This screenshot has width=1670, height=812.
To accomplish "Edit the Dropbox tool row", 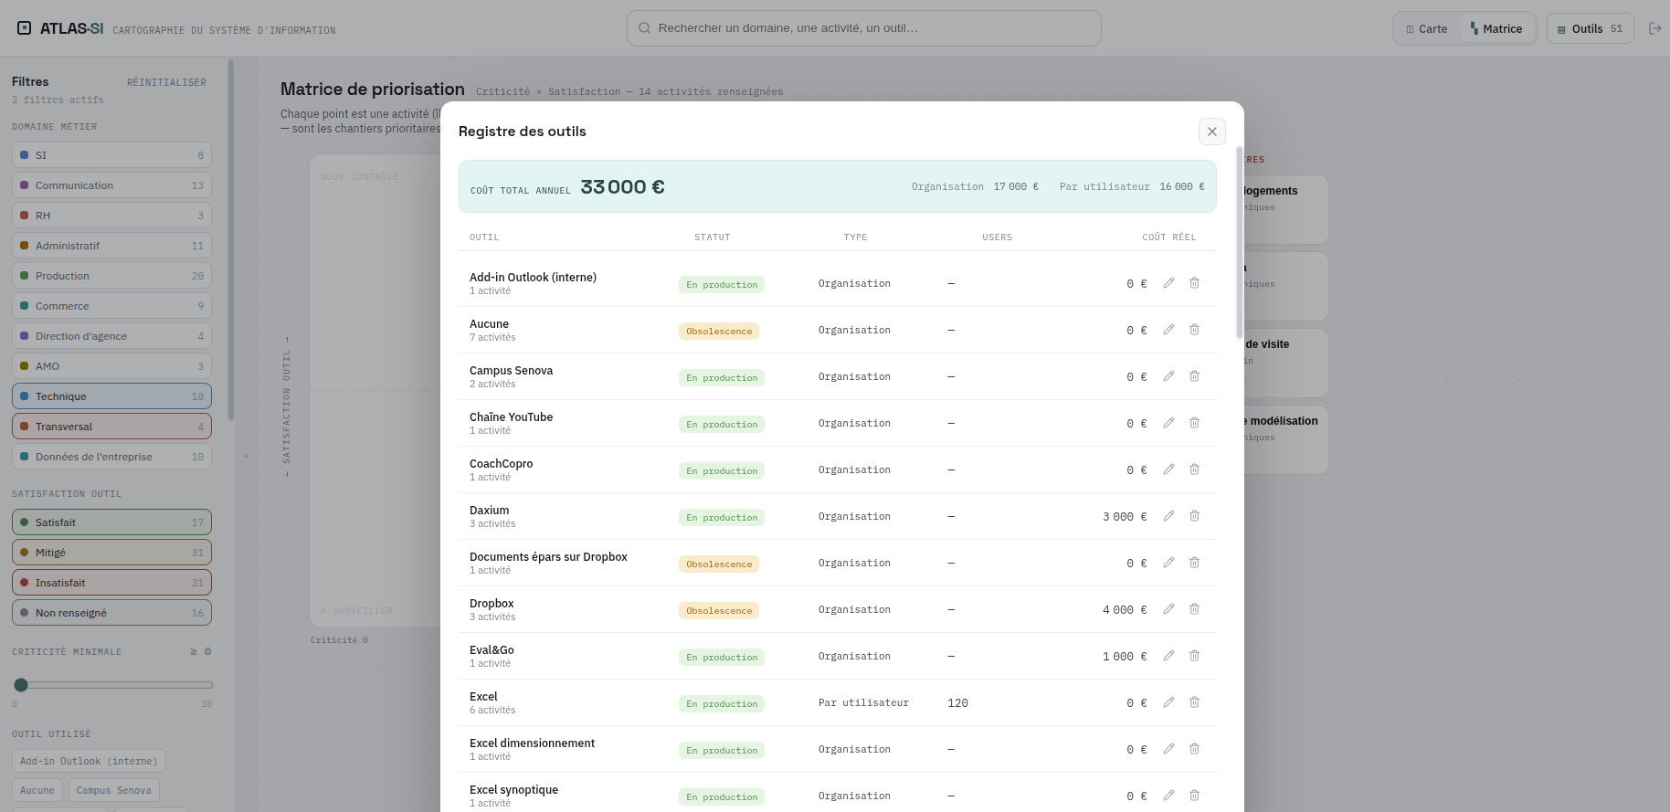I will point(1168,609).
